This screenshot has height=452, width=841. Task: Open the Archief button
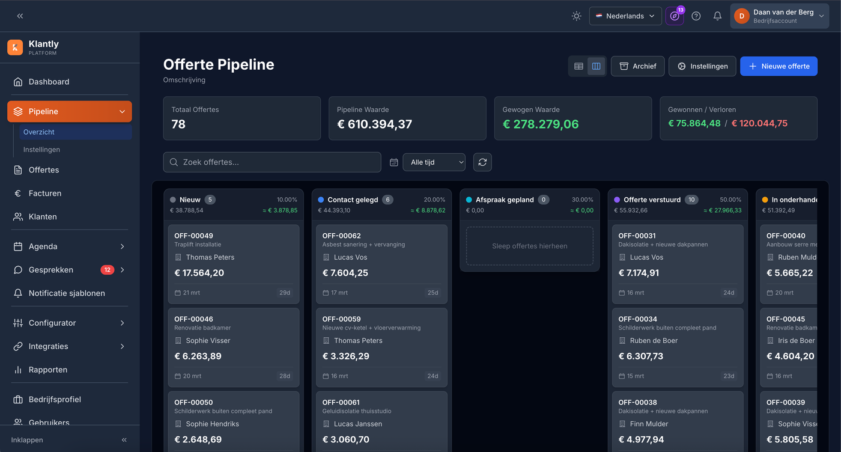(x=637, y=66)
